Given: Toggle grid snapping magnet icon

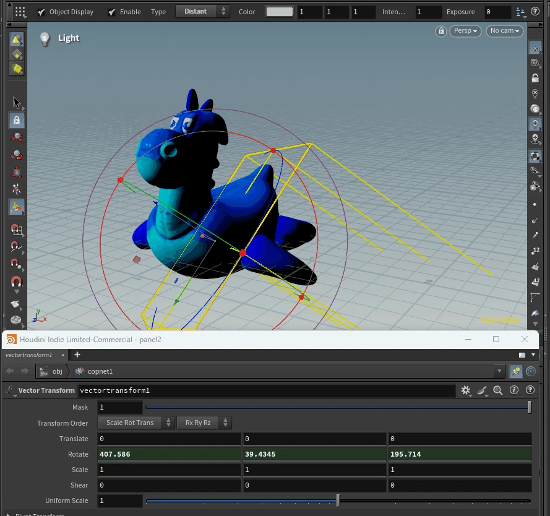Looking at the screenshot, I should (x=17, y=230).
